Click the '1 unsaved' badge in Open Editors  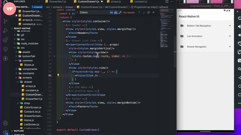pyautogui.click(x=37, y=7)
